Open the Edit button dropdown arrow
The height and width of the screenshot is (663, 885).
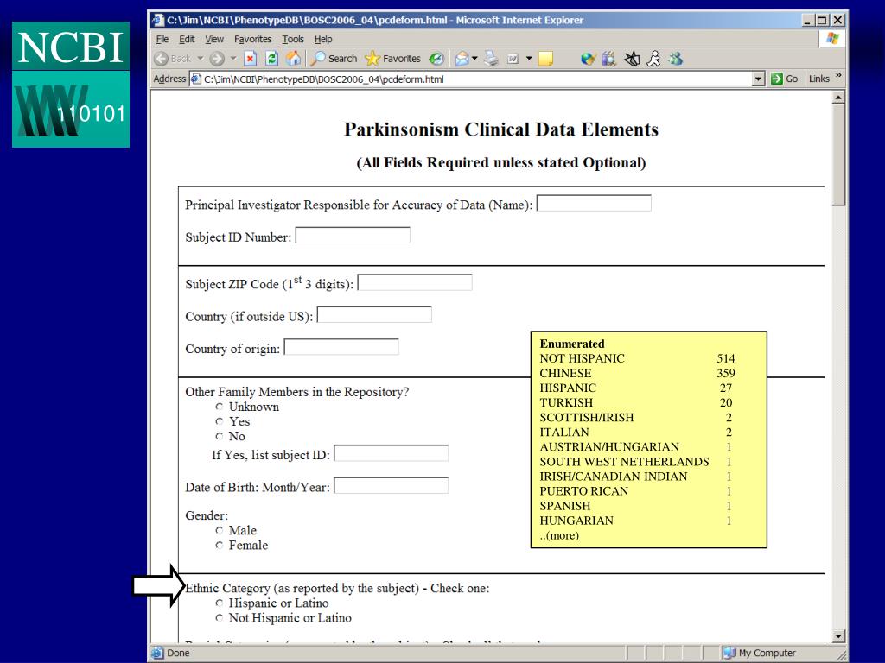point(529,59)
